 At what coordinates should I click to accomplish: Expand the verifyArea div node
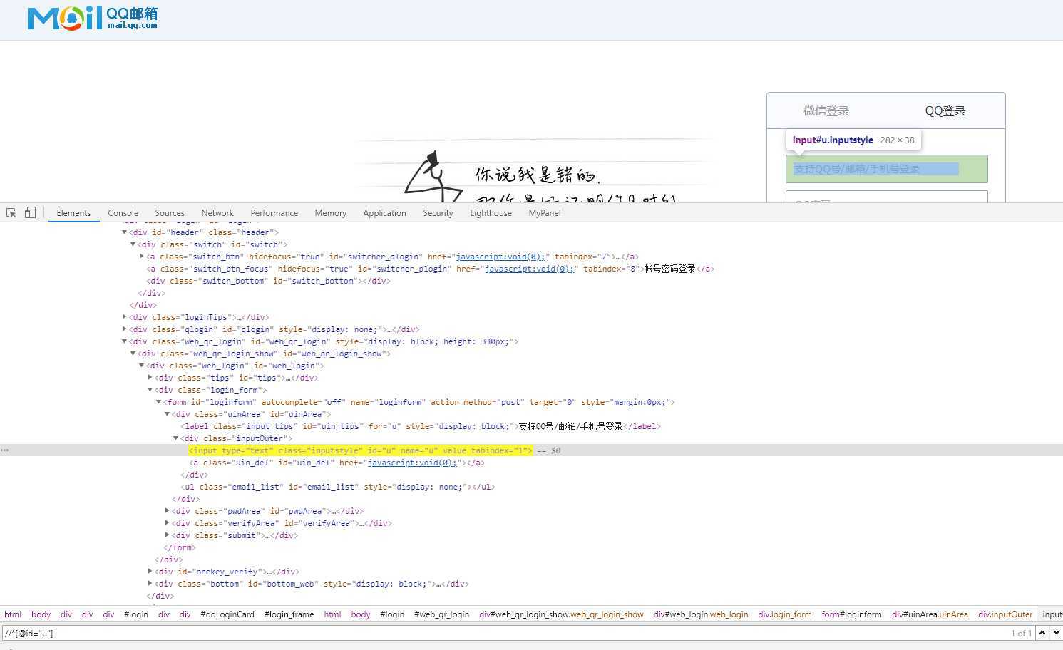167,523
